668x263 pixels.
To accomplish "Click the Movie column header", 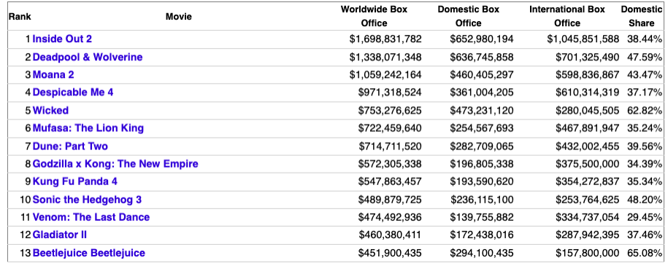I will click(x=179, y=17).
